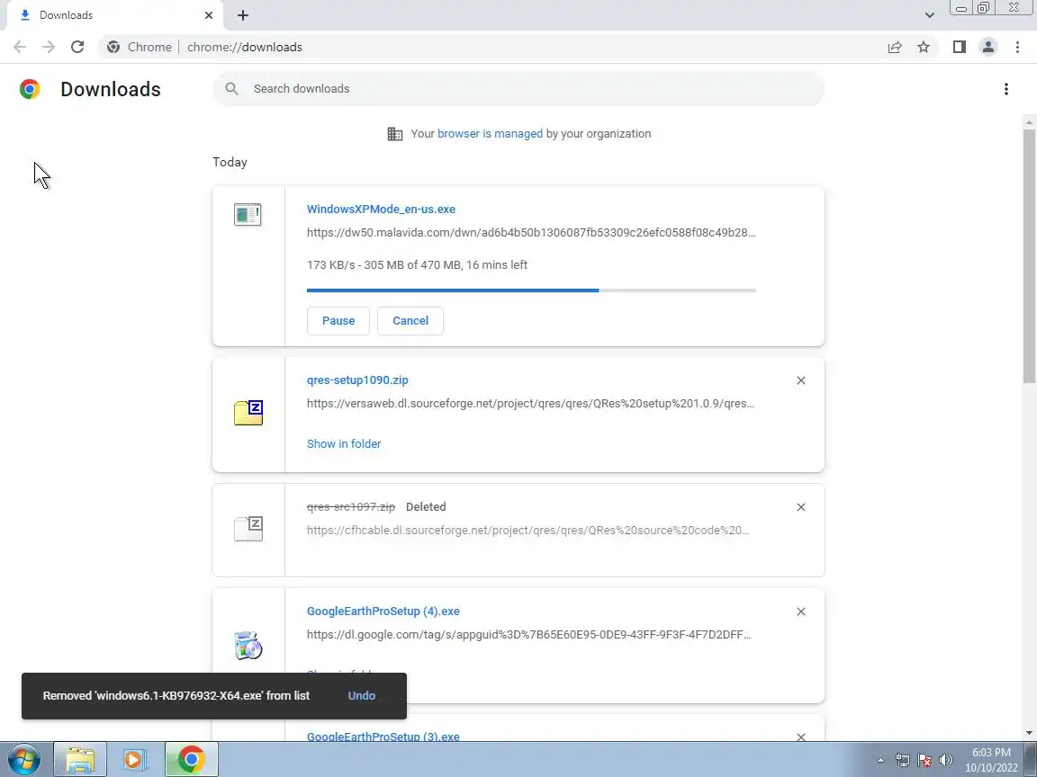Remove qres-src1097.zip entry from list
This screenshot has width=1037, height=777.
point(801,507)
